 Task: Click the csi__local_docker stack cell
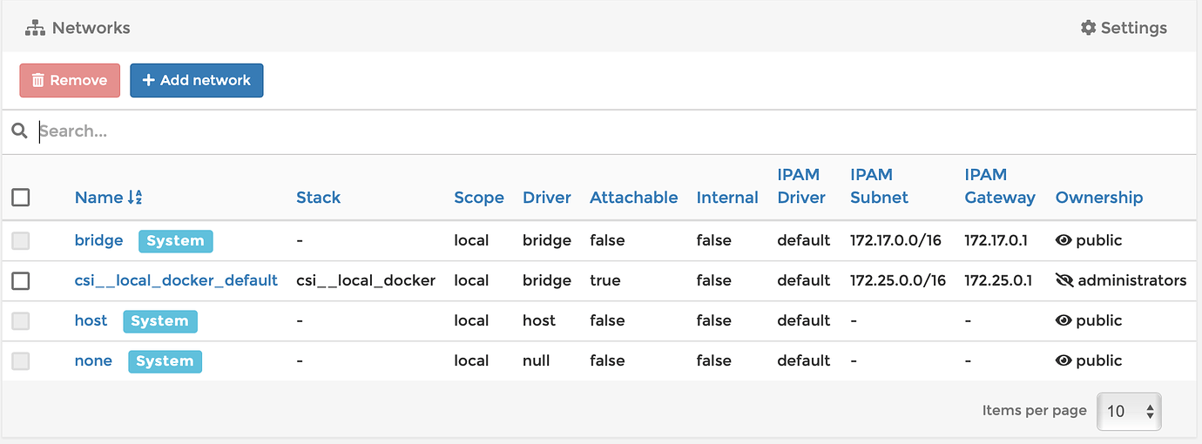[366, 280]
